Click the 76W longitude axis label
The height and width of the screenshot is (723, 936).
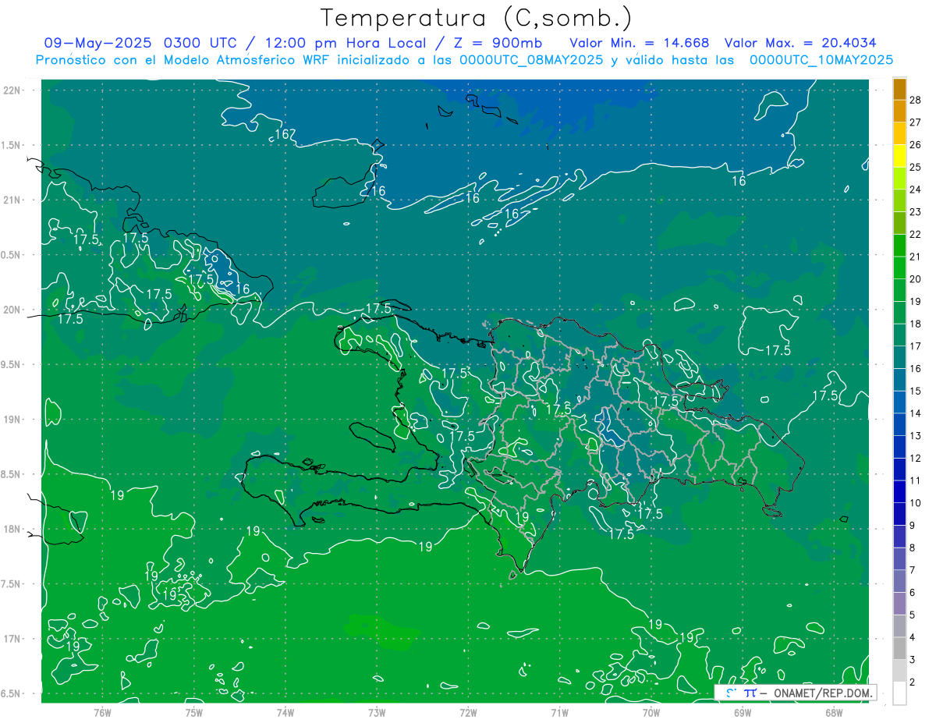click(103, 713)
